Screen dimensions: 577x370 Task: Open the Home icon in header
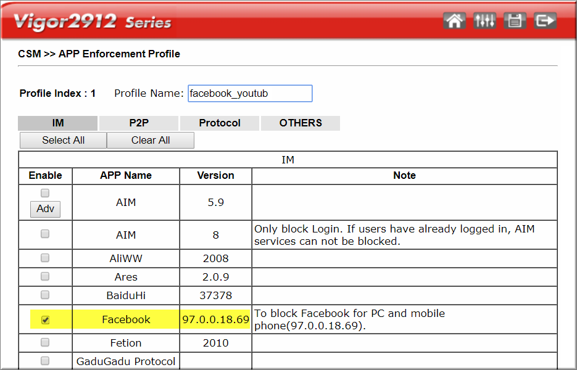click(454, 20)
